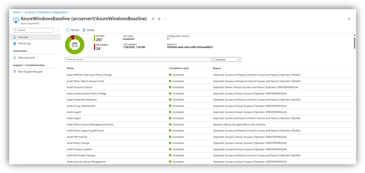Select row Audit Other Logon/Logoff Events
The width and height of the screenshot is (365, 173).
(x=209, y=130)
